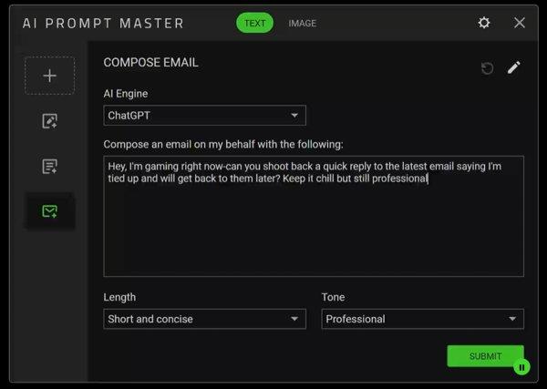Image resolution: width=547 pixels, height=389 pixels.
Task: Switch to the IMAGE tab
Action: 302,24
